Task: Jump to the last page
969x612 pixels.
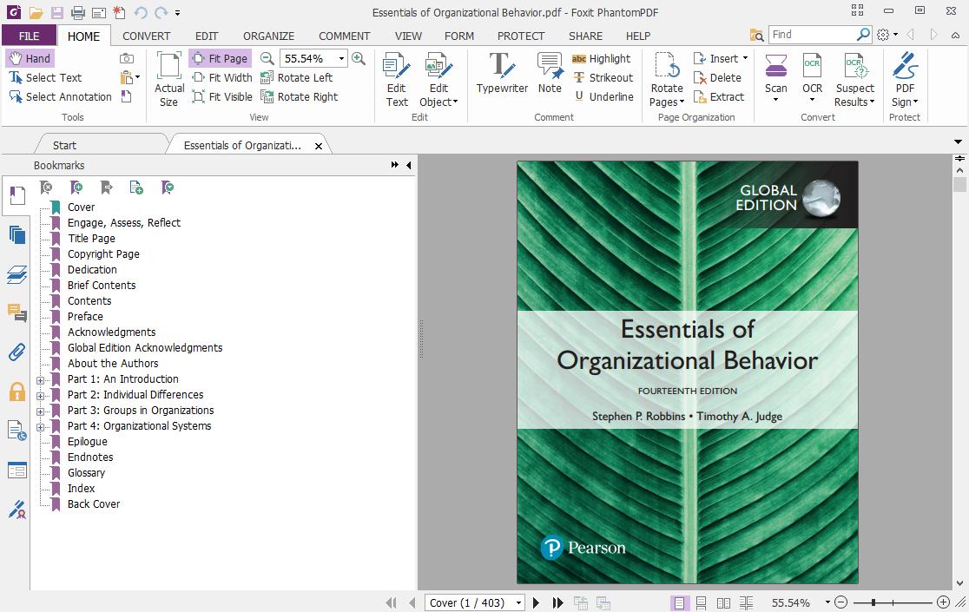Action: (x=557, y=602)
